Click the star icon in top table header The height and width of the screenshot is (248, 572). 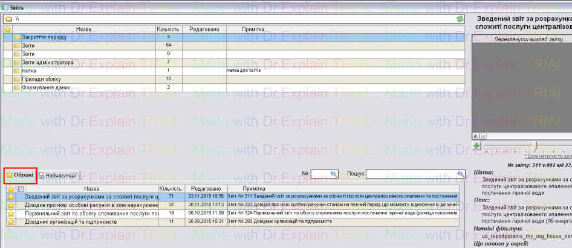click(x=8, y=29)
